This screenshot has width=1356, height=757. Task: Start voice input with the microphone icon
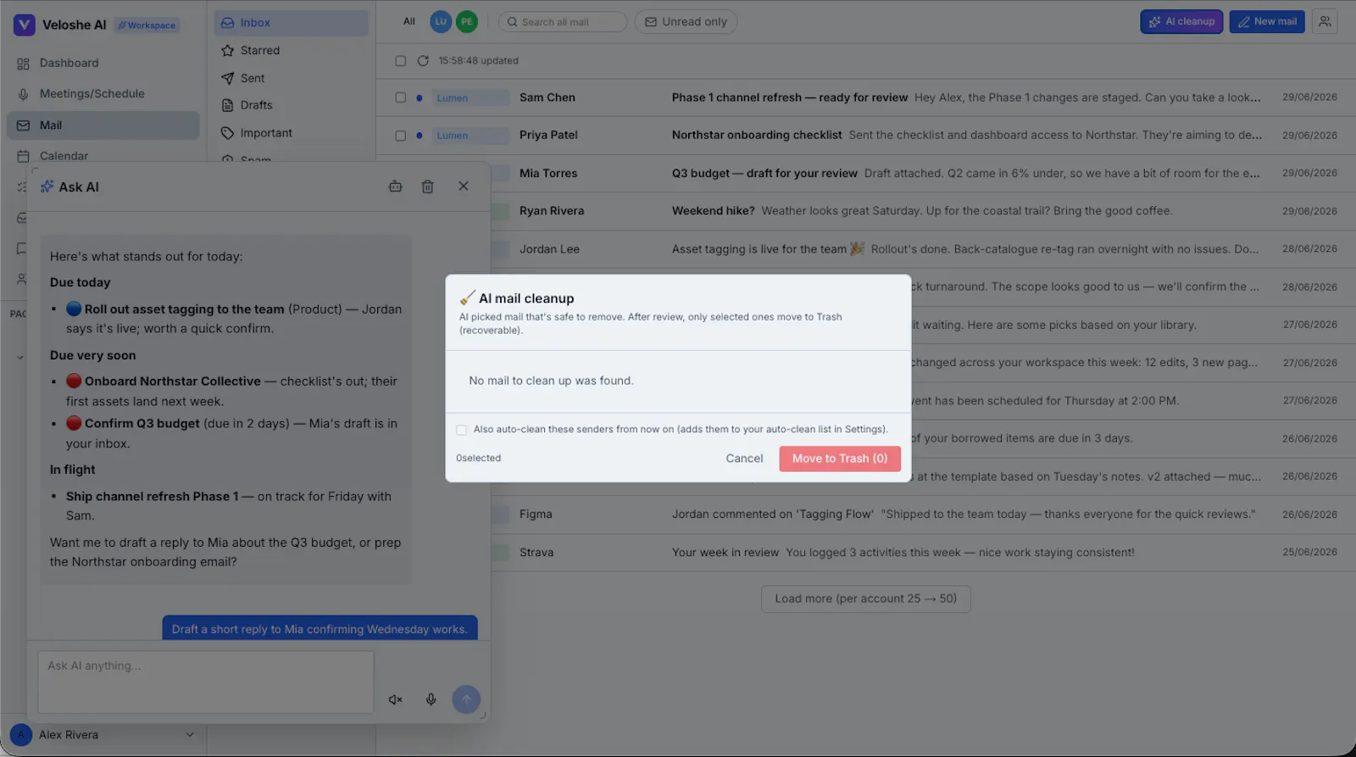[x=431, y=699]
